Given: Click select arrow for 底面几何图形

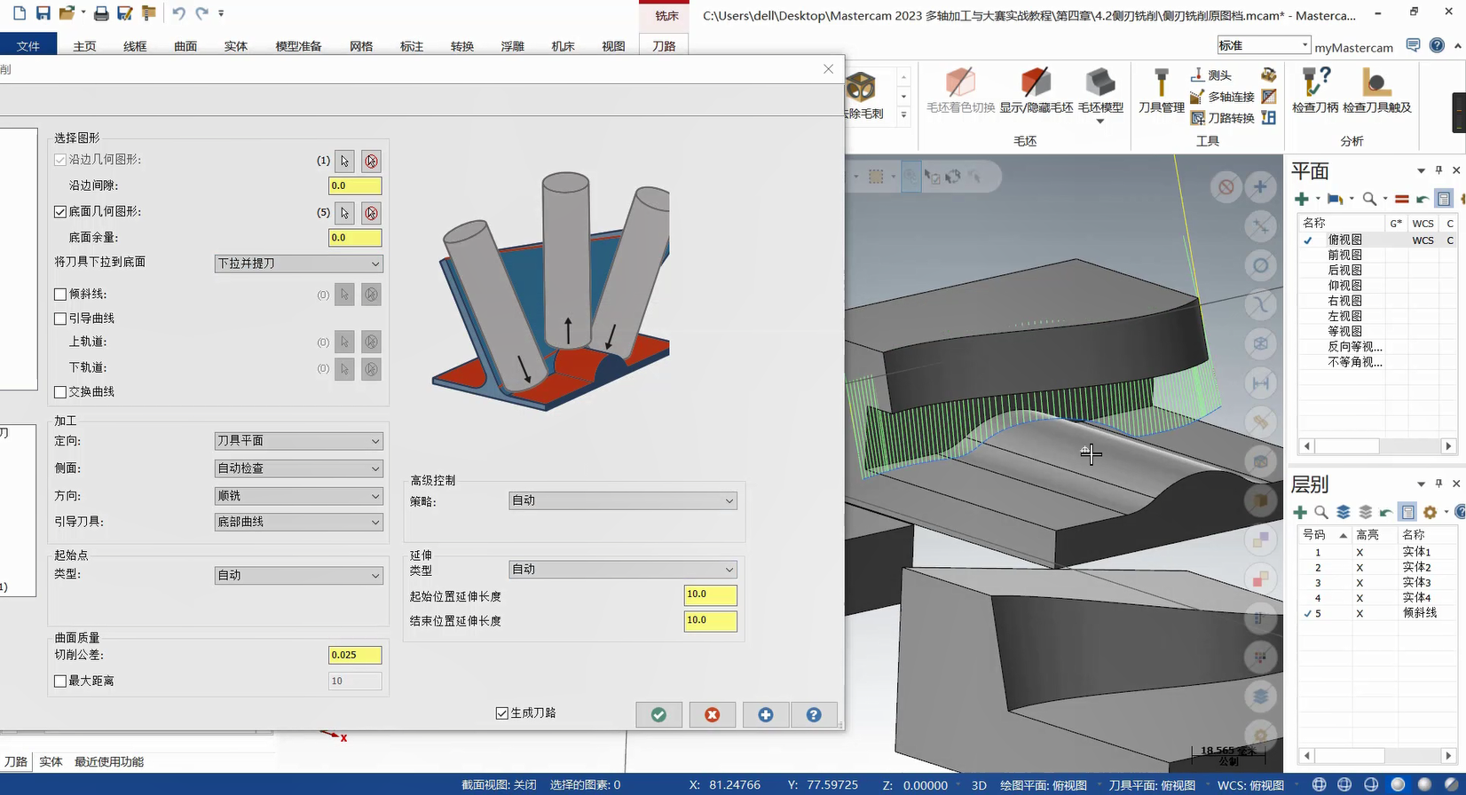Looking at the screenshot, I should tap(345, 213).
